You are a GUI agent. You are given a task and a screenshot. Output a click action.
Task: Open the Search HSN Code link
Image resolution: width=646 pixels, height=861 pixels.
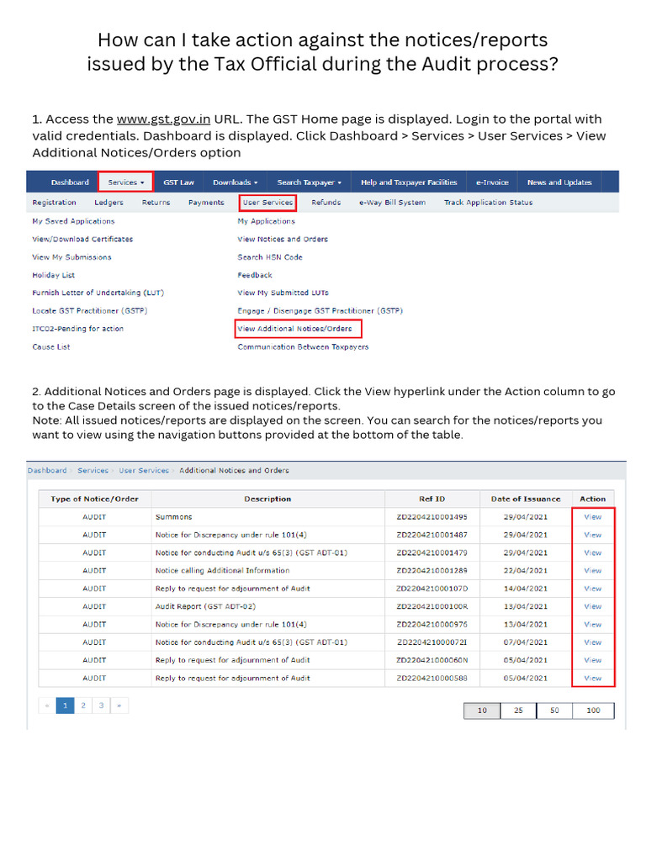[270, 257]
